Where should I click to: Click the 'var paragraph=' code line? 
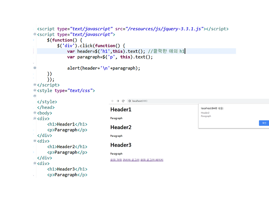[110, 57]
